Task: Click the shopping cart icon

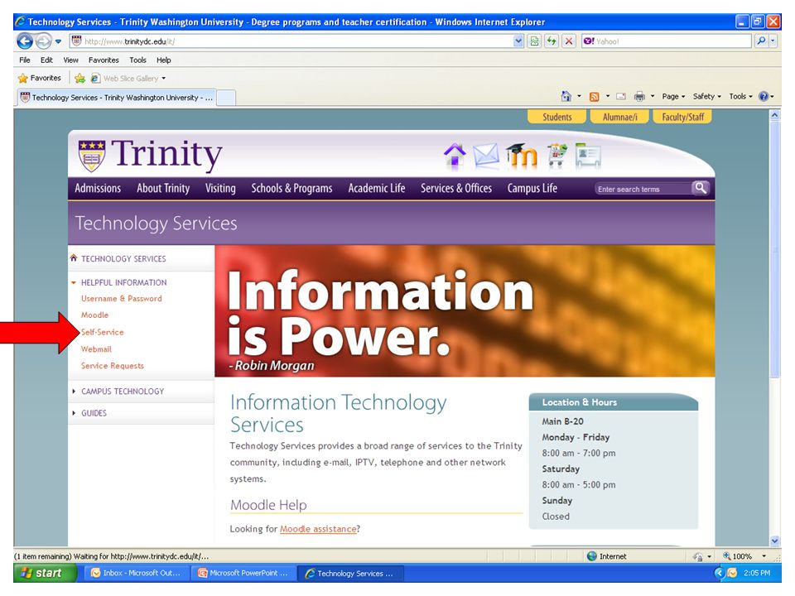Action: 556,155
